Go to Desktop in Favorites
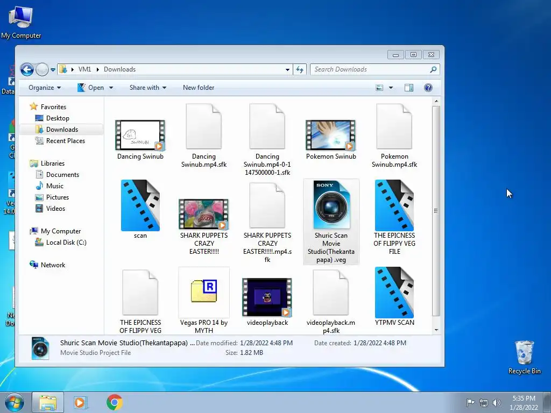 58,118
